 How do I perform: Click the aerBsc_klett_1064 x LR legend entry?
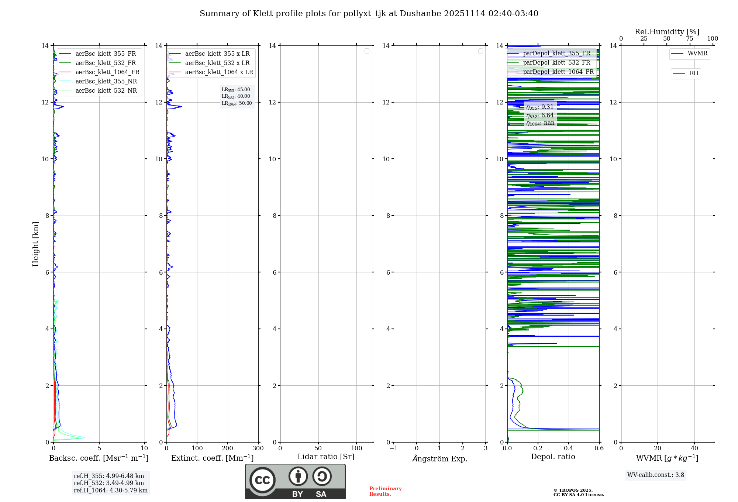click(219, 72)
